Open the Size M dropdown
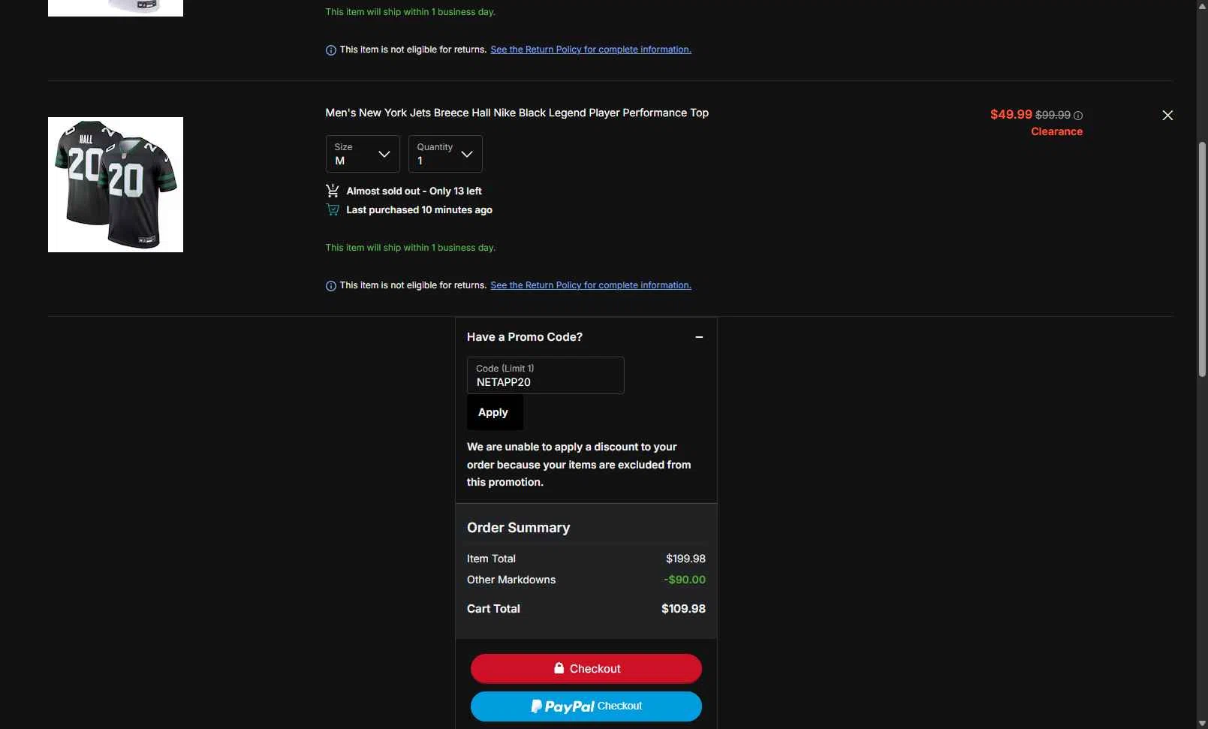This screenshot has width=1208, height=729. pyautogui.click(x=363, y=154)
